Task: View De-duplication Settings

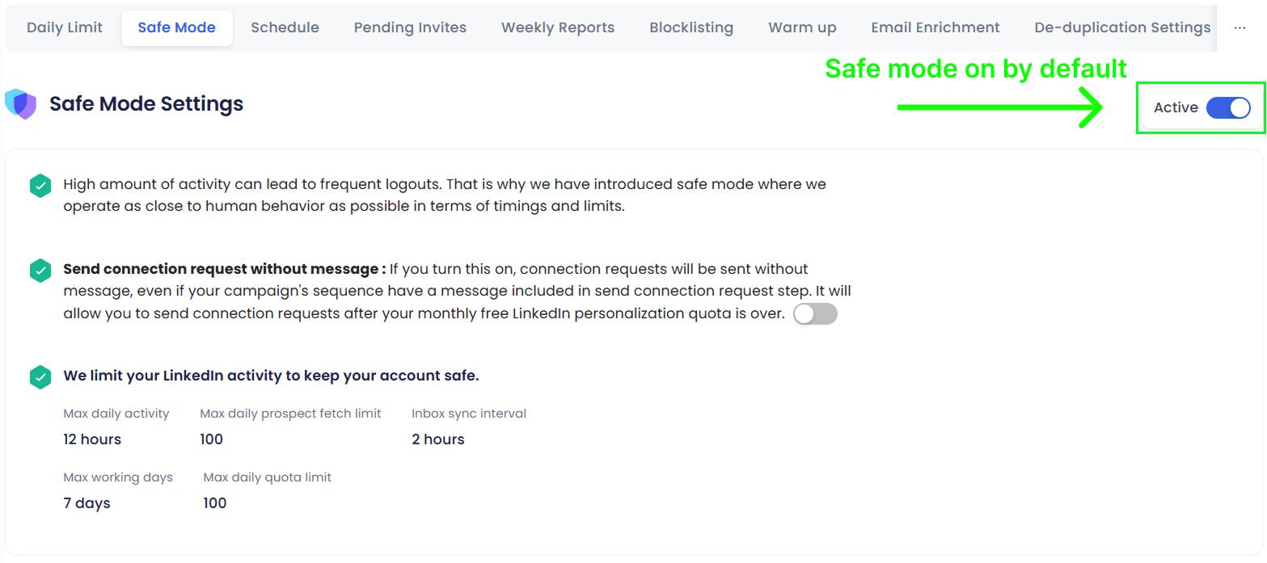Action: click(1122, 27)
